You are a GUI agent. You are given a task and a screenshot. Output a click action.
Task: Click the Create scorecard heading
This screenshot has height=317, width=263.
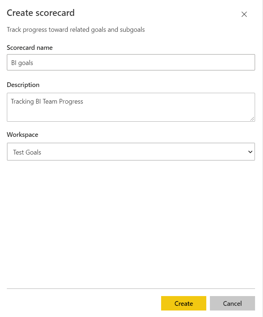point(40,13)
